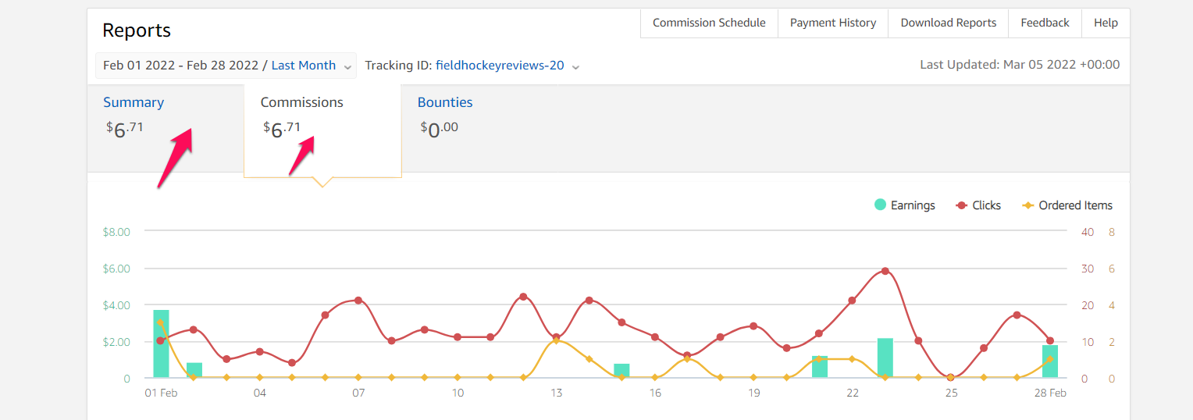Click the 28 Feb earnings bar
This screenshot has width=1193, height=420.
coord(1050,361)
